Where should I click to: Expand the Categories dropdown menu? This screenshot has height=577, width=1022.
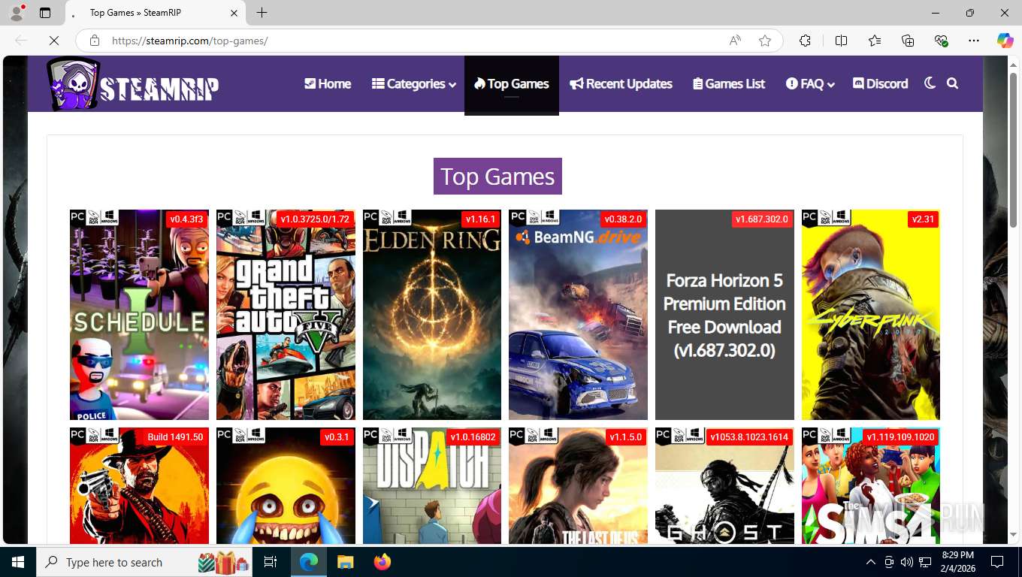click(x=414, y=83)
